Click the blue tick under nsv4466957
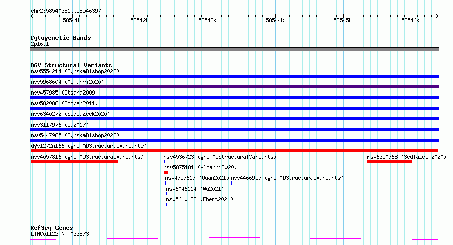 [x=232, y=183]
